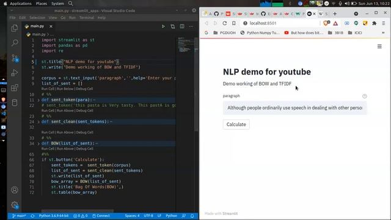Open the Terminal menu in VS Code
The height and width of the screenshot is (220, 391).
pos(87,18)
